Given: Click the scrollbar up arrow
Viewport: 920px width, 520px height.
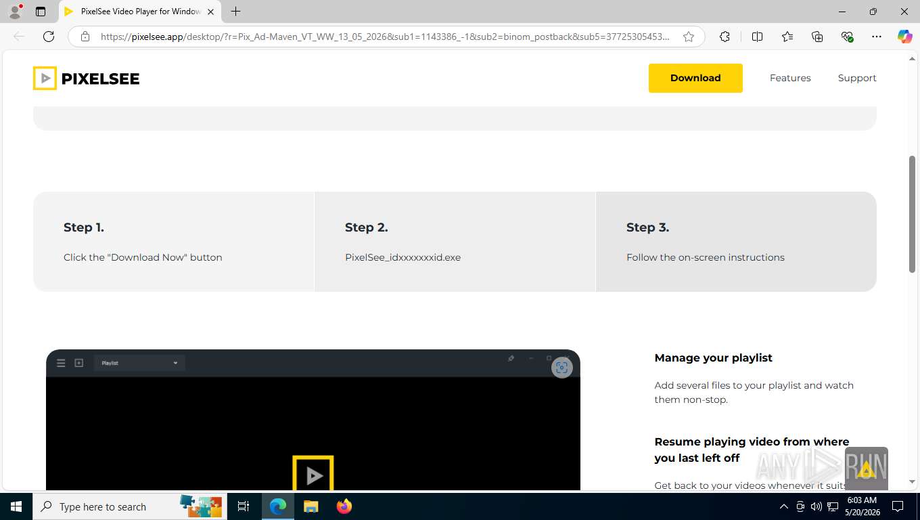Looking at the screenshot, I should 912,58.
